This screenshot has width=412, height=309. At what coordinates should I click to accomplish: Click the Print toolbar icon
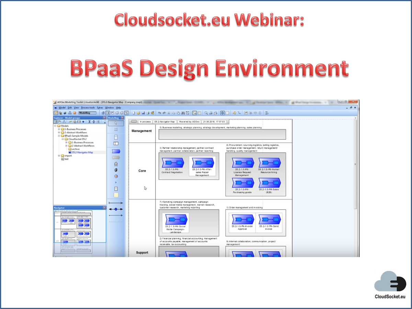coord(148,112)
